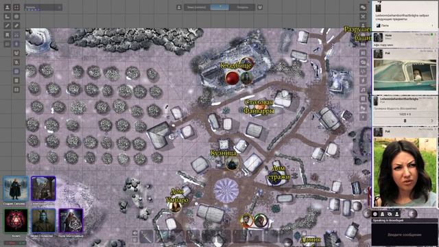The width and height of the screenshot is (439, 247).
Task: Click the bottom-most icon in left sub-toolbar
Action: pyautogui.click(x=16, y=90)
